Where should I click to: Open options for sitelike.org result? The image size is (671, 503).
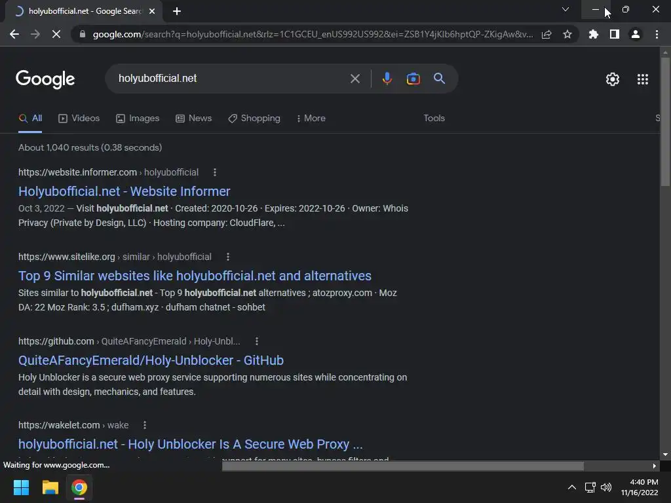[x=228, y=257]
